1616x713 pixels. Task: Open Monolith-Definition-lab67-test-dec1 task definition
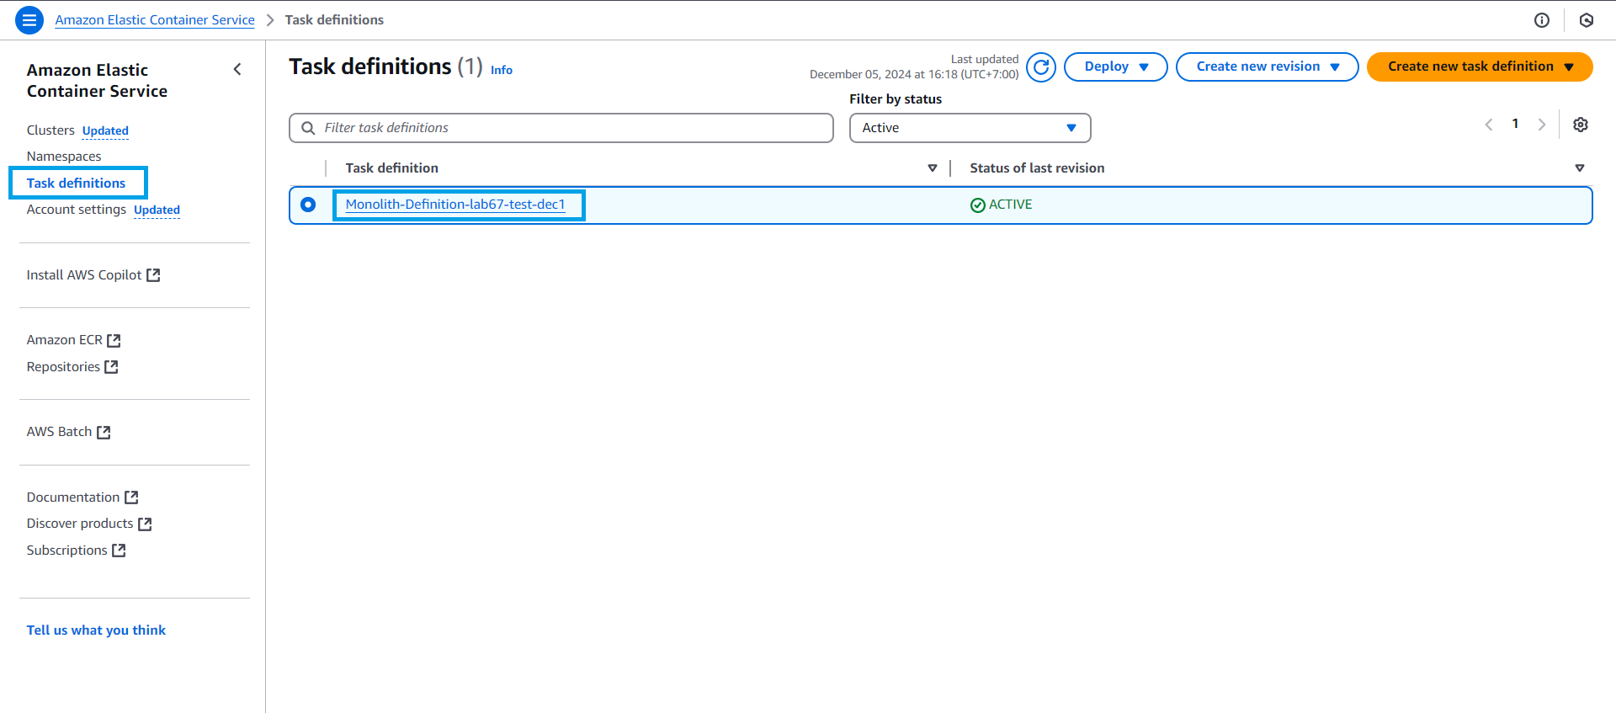click(455, 205)
